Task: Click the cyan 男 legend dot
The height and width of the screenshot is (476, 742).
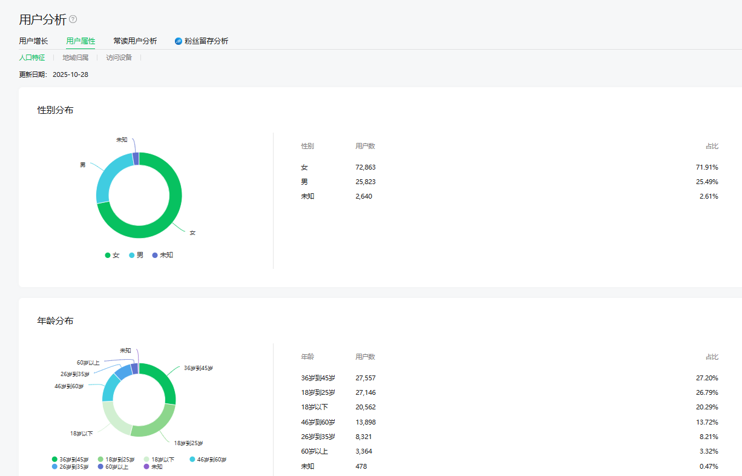Action: (x=131, y=256)
